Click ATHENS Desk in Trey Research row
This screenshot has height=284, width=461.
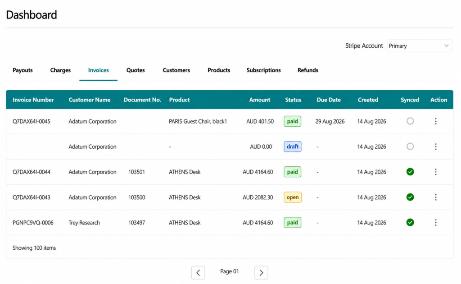click(185, 223)
